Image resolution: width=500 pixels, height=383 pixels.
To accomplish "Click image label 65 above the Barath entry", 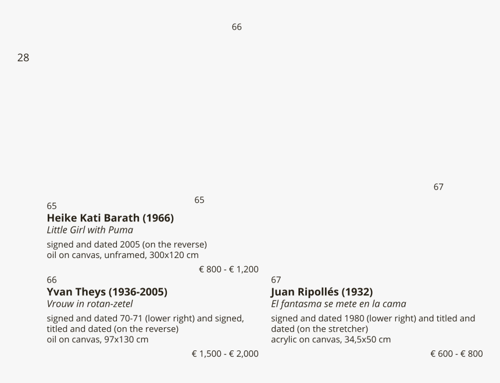I will pyautogui.click(x=199, y=200).
